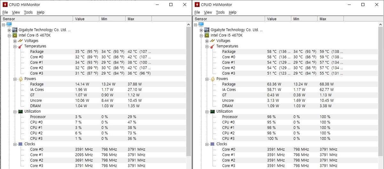The image size is (384, 169).
Task: Click the Utilization graph icon in left window
Action: coord(20,111)
